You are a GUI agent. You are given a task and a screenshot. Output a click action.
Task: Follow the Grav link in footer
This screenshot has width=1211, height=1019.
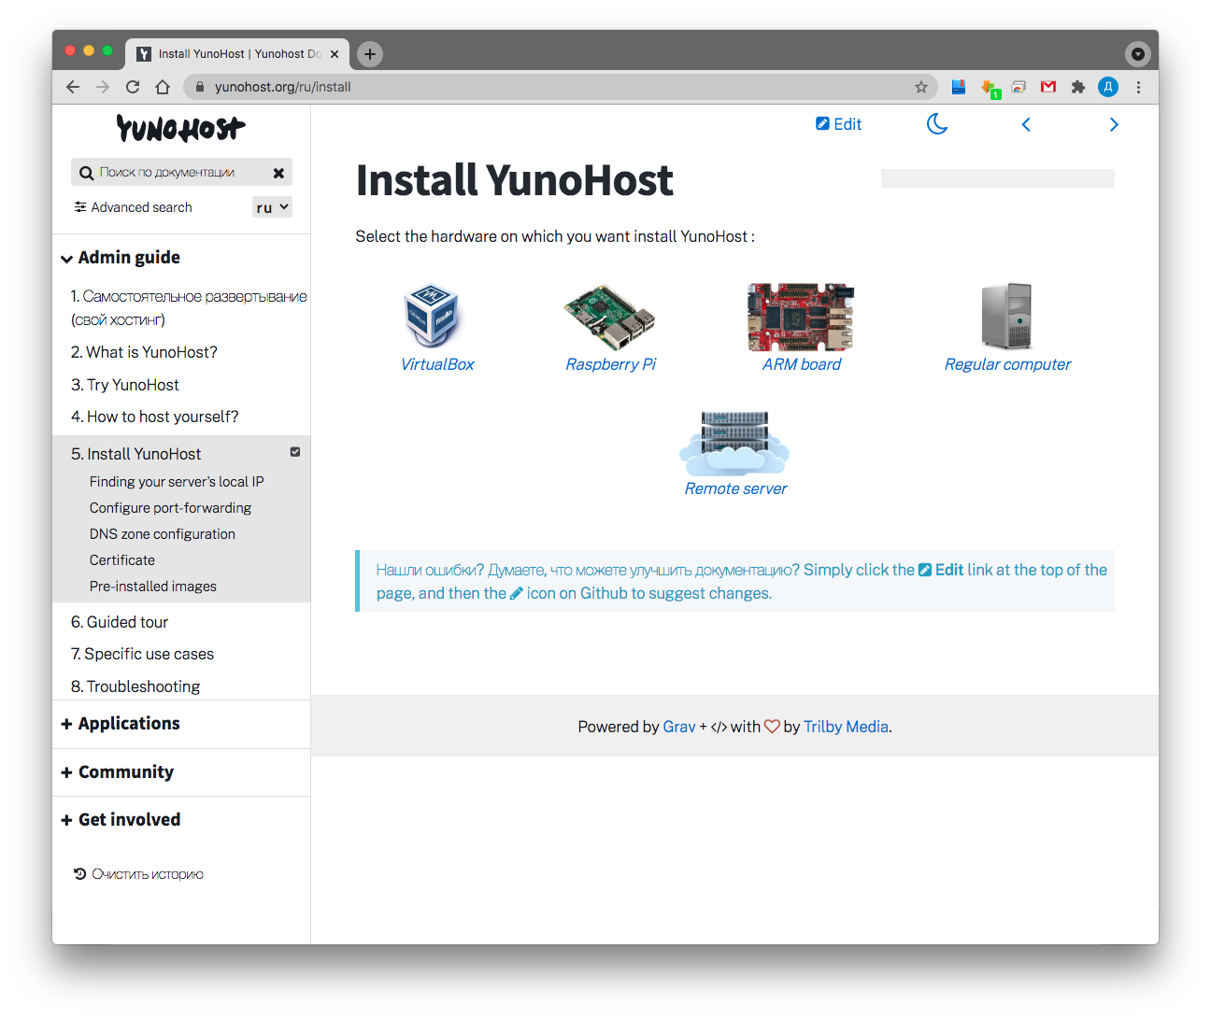click(x=679, y=727)
